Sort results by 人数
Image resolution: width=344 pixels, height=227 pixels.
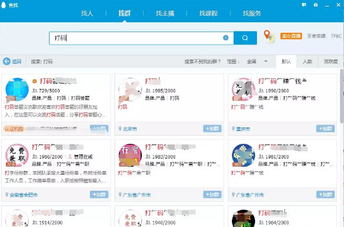(307, 61)
